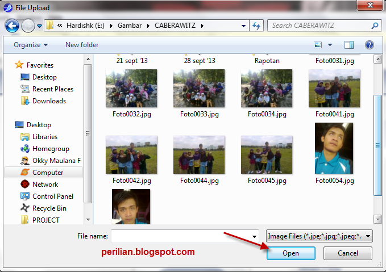Image resolution: width=386 pixels, height=272 pixels.
Task: Focus the Search CABERAWITZ field
Action: tap(325, 26)
